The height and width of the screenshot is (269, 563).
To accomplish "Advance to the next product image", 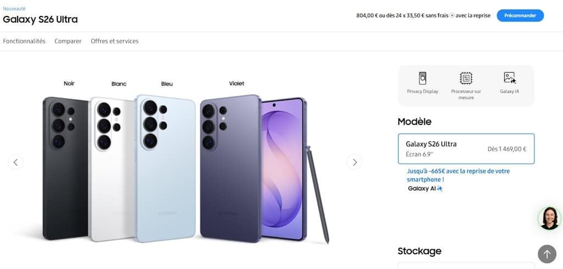I will pyautogui.click(x=355, y=162).
